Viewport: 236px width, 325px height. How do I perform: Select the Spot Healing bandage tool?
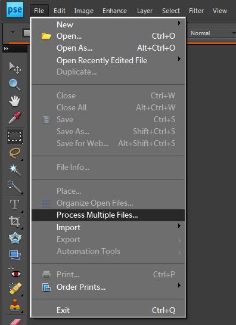[15, 288]
